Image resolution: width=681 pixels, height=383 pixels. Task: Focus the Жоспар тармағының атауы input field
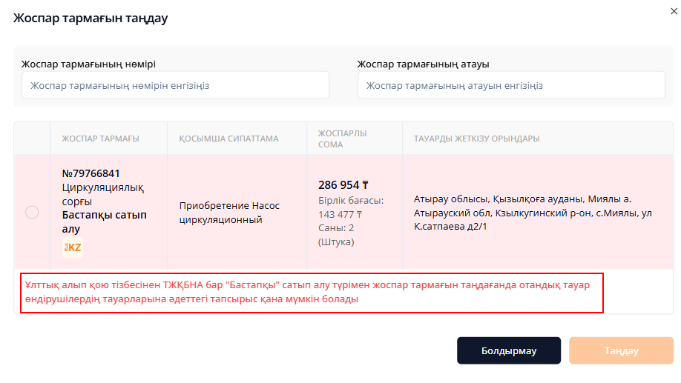[x=511, y=85]
